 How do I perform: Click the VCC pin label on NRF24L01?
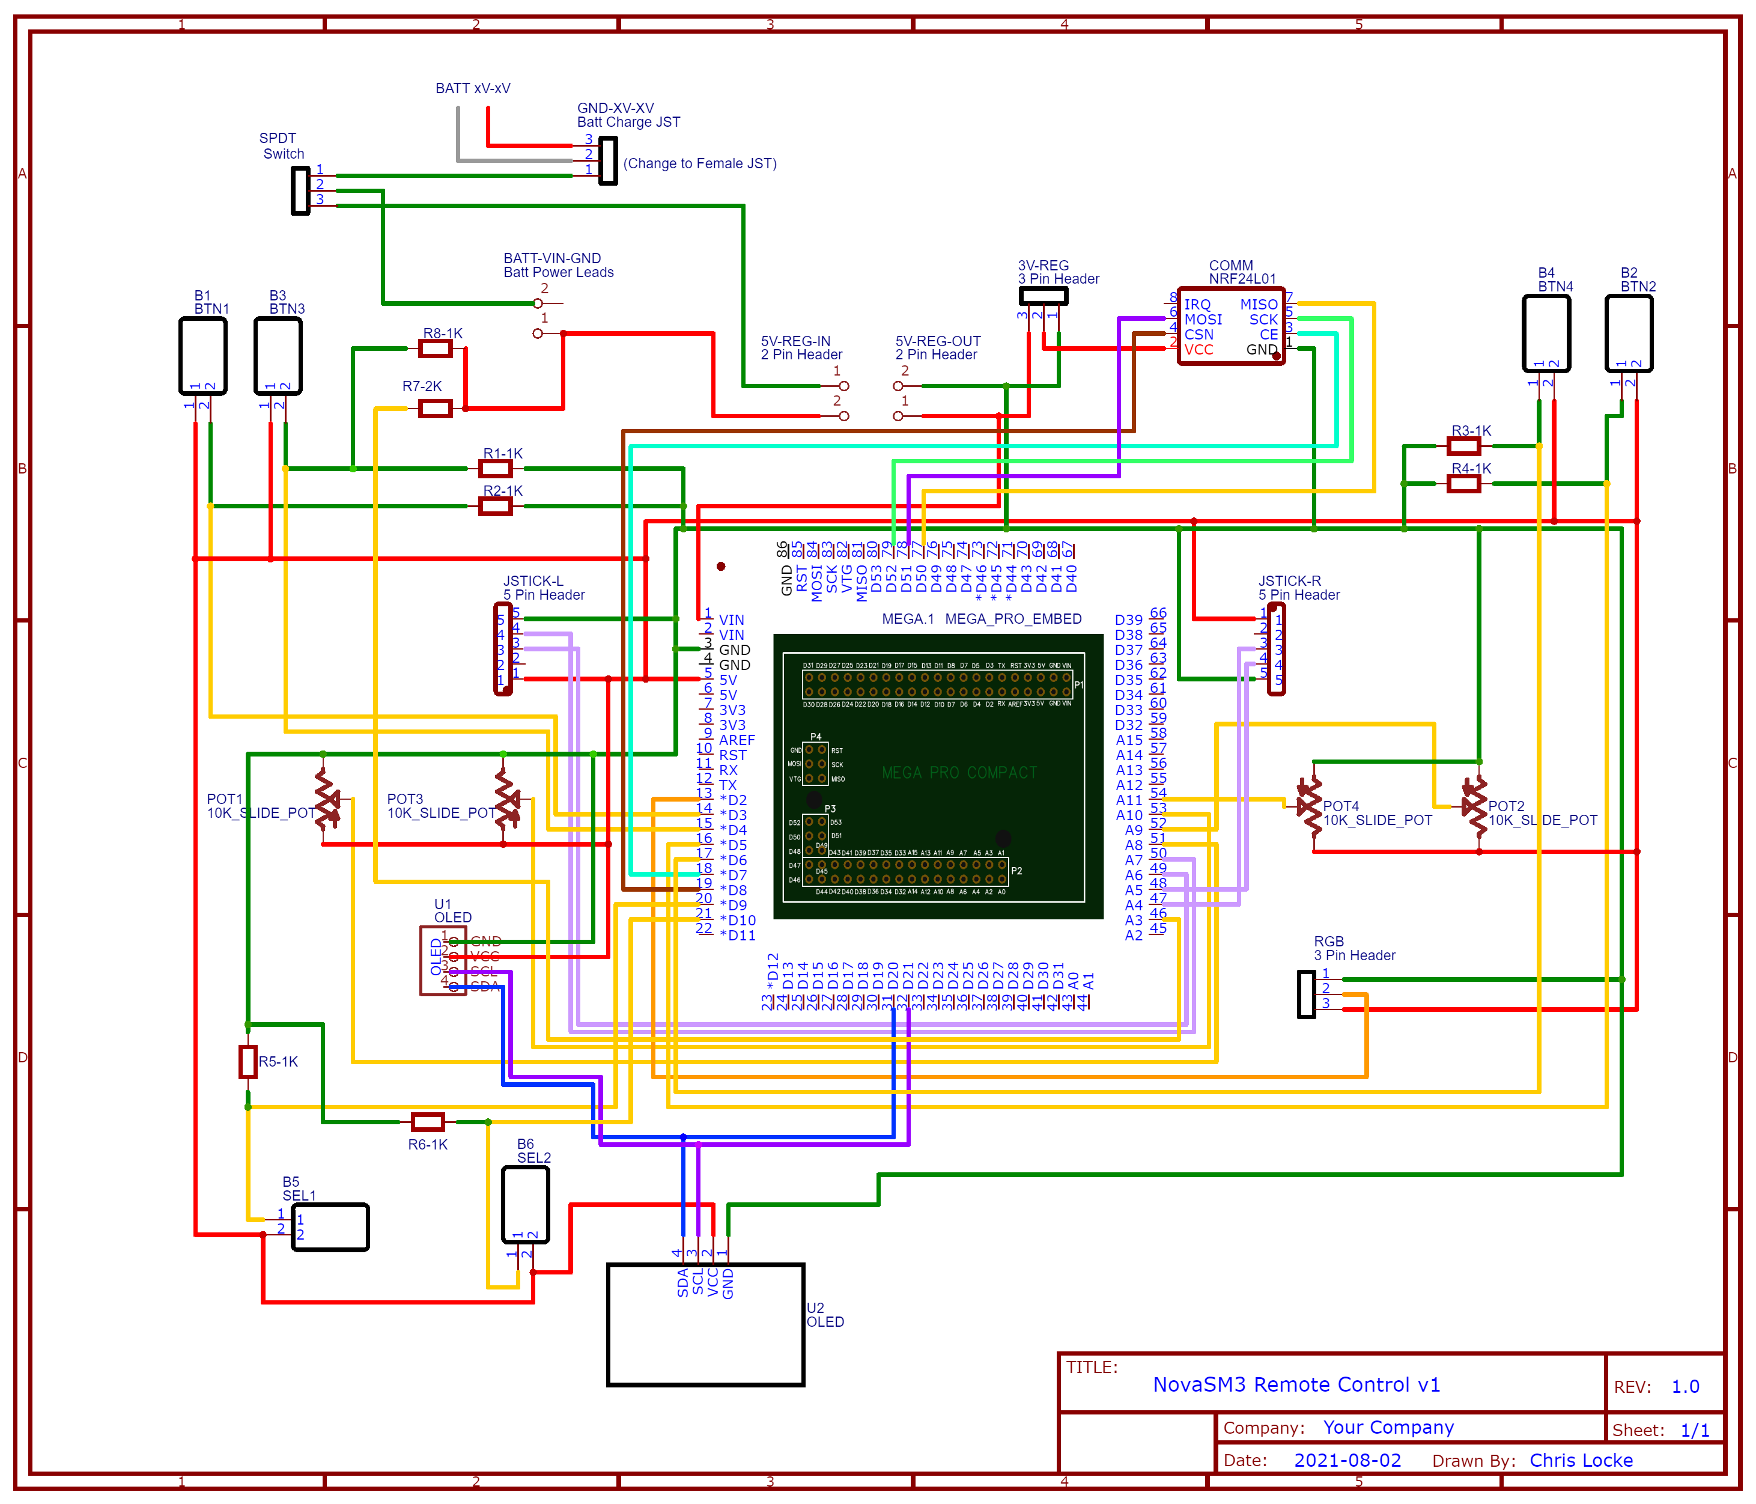click(1199, 350)
